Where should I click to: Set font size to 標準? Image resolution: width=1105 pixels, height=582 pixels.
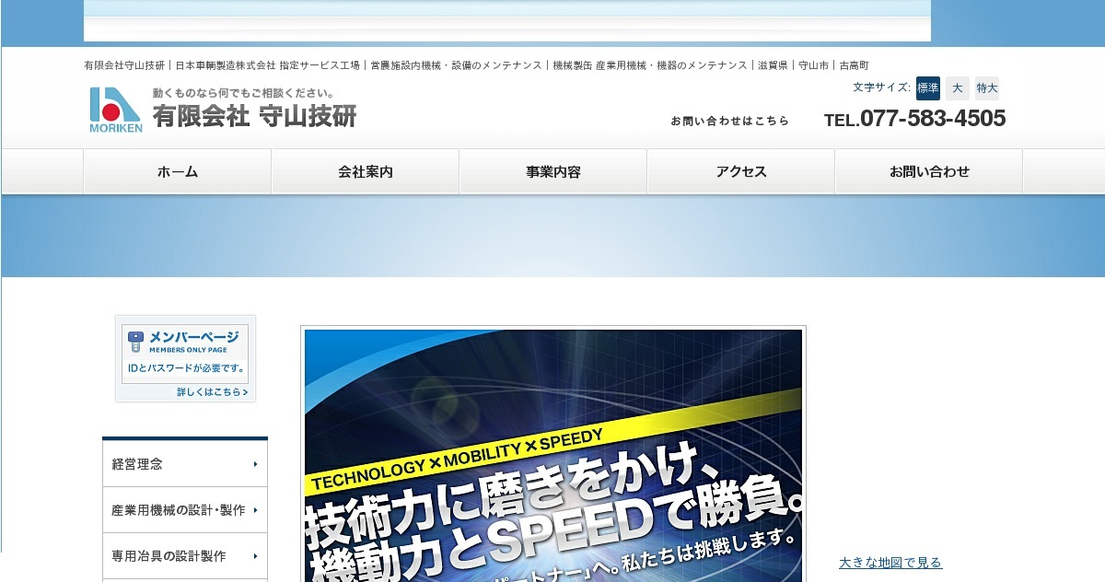click(x=928, y=88)
